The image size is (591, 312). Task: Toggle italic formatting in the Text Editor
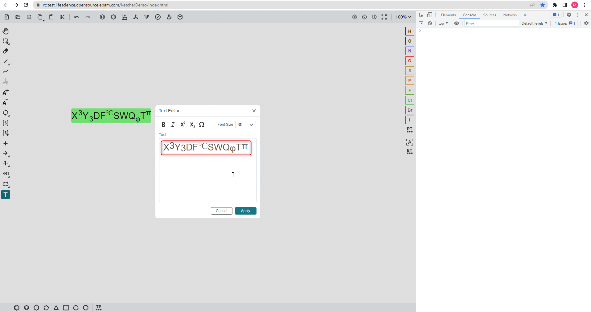173,125
